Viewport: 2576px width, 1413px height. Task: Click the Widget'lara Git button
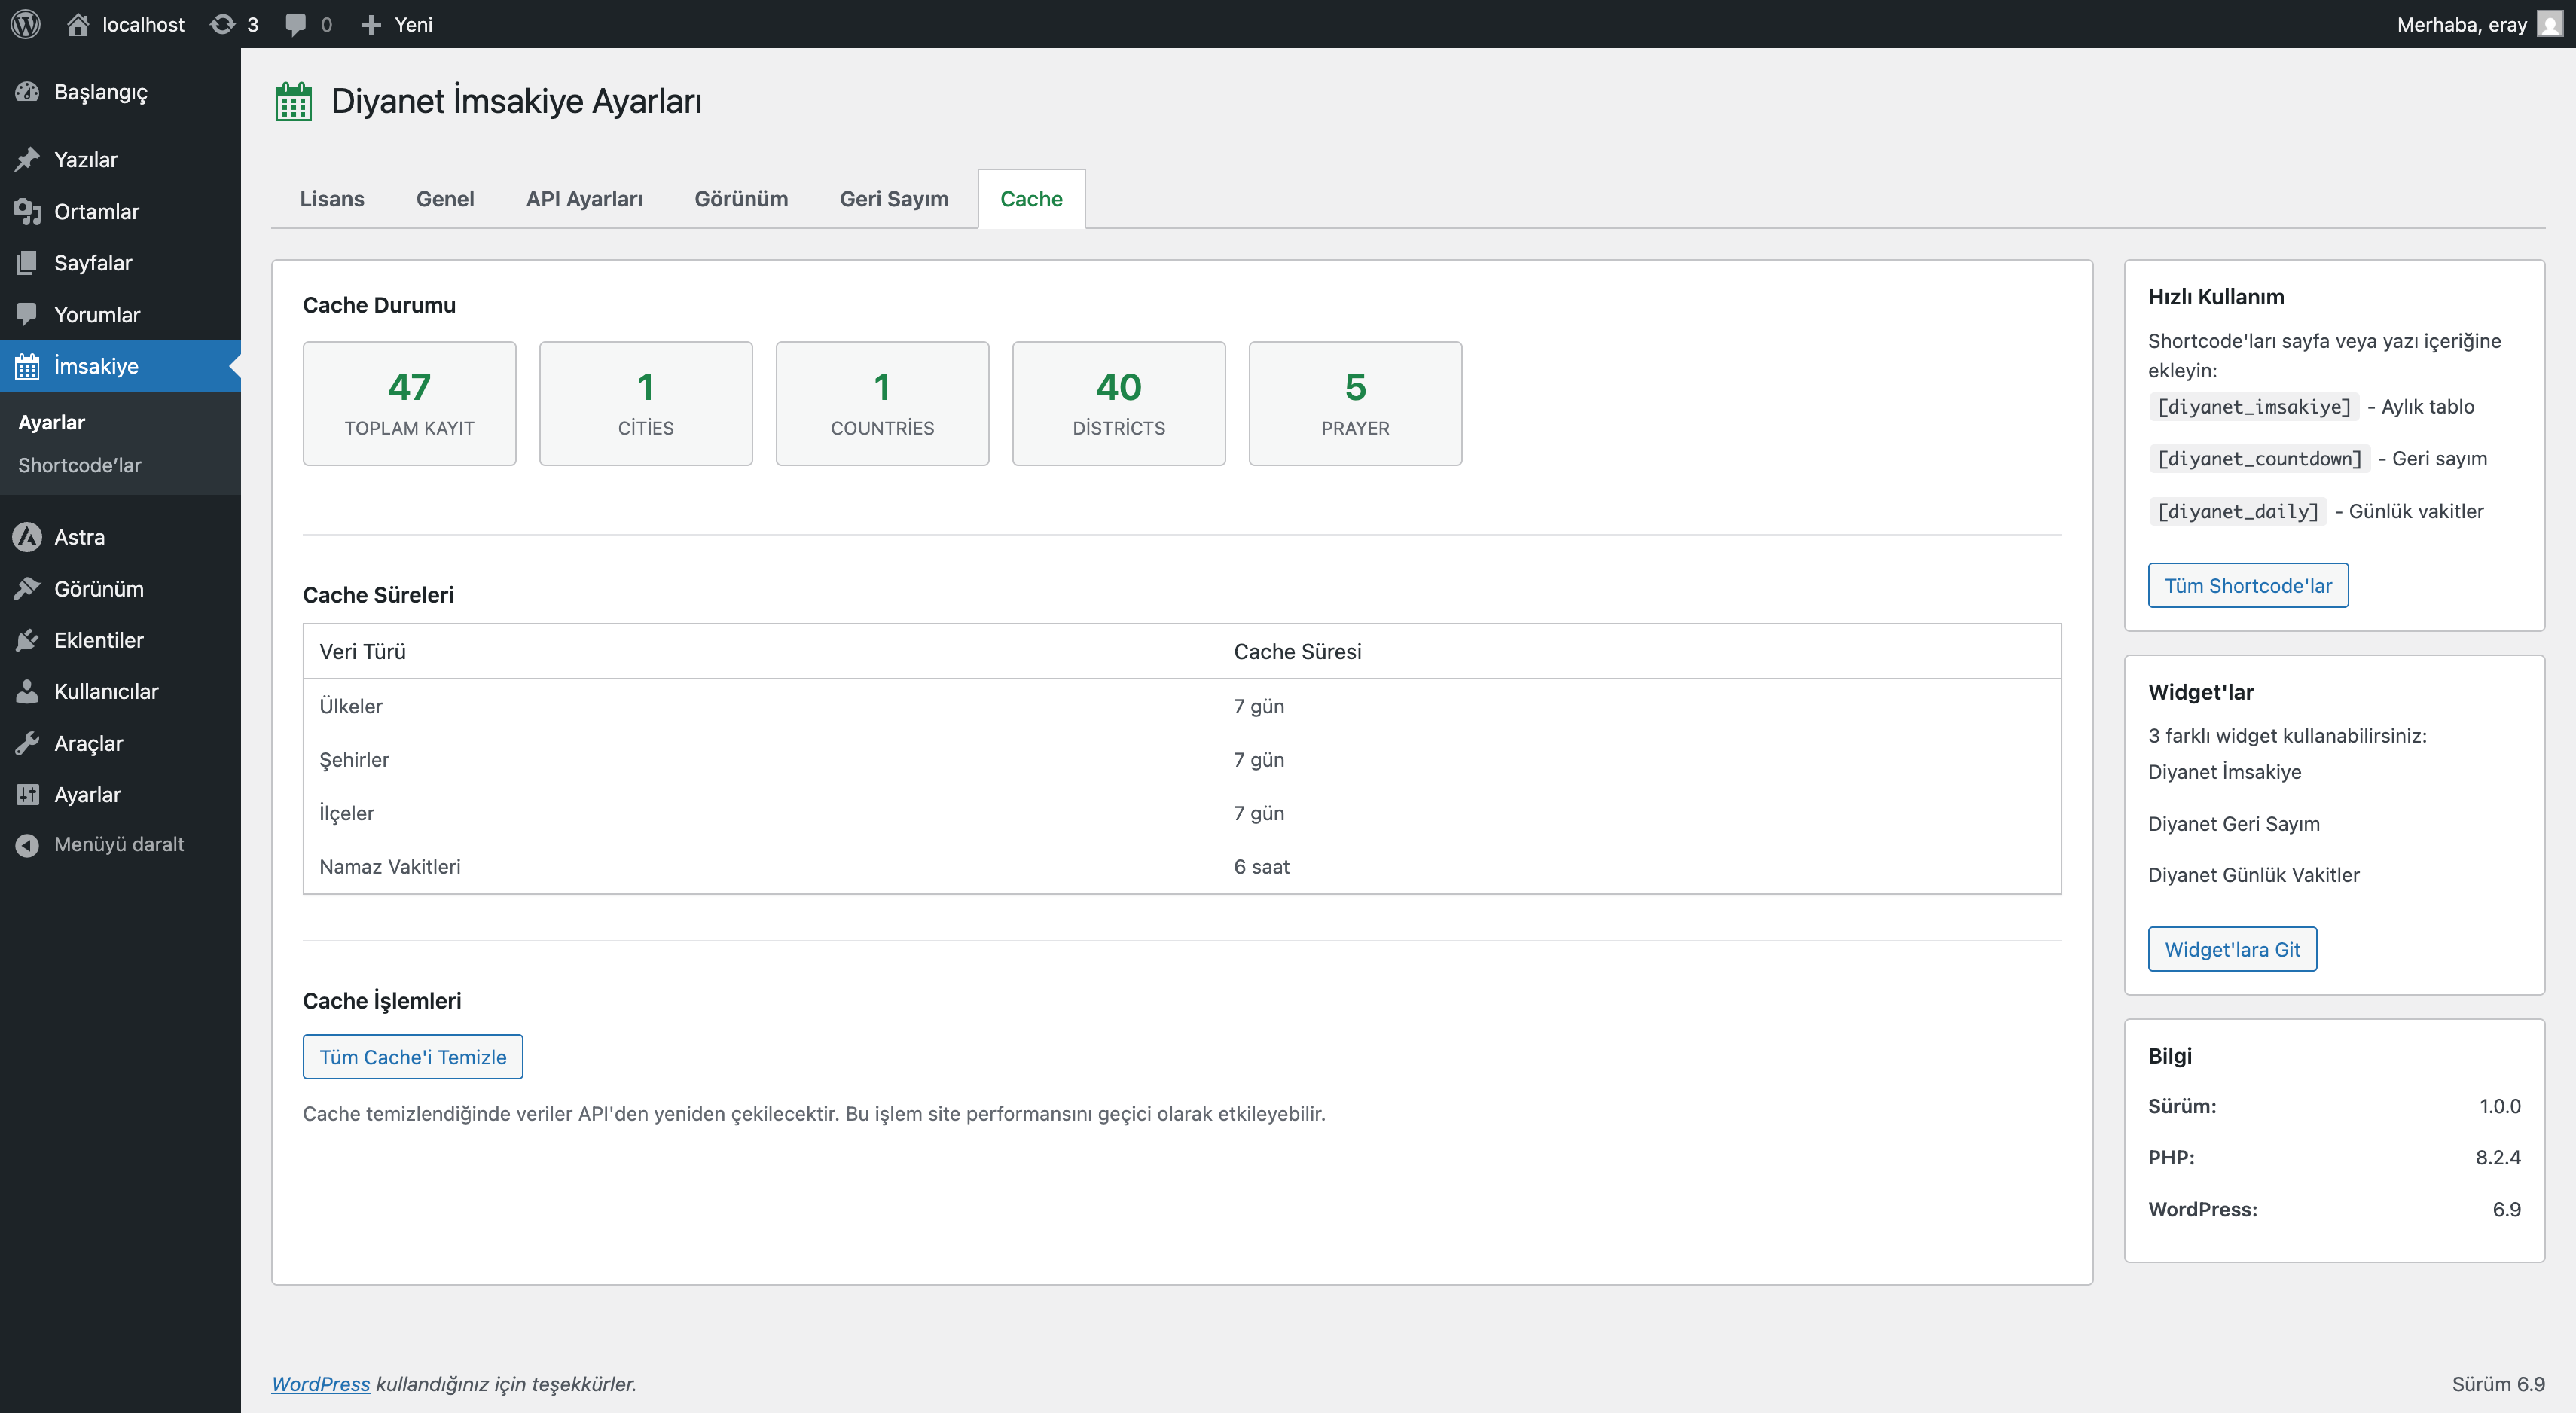pyautogui.click(x=2232, y=950)
